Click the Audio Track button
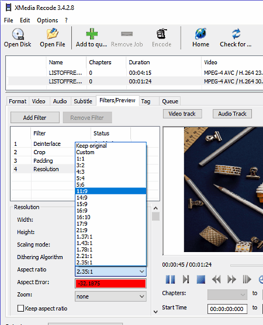 (232, 114)
